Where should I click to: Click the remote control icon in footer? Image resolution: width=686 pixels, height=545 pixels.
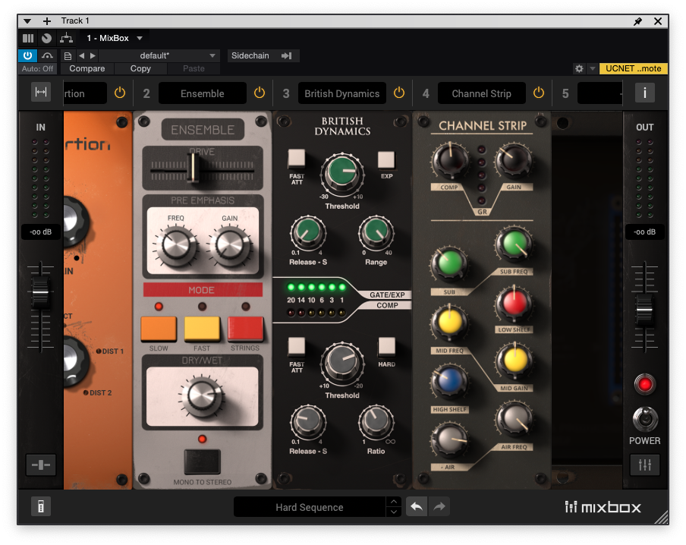(x=41, y=507)
